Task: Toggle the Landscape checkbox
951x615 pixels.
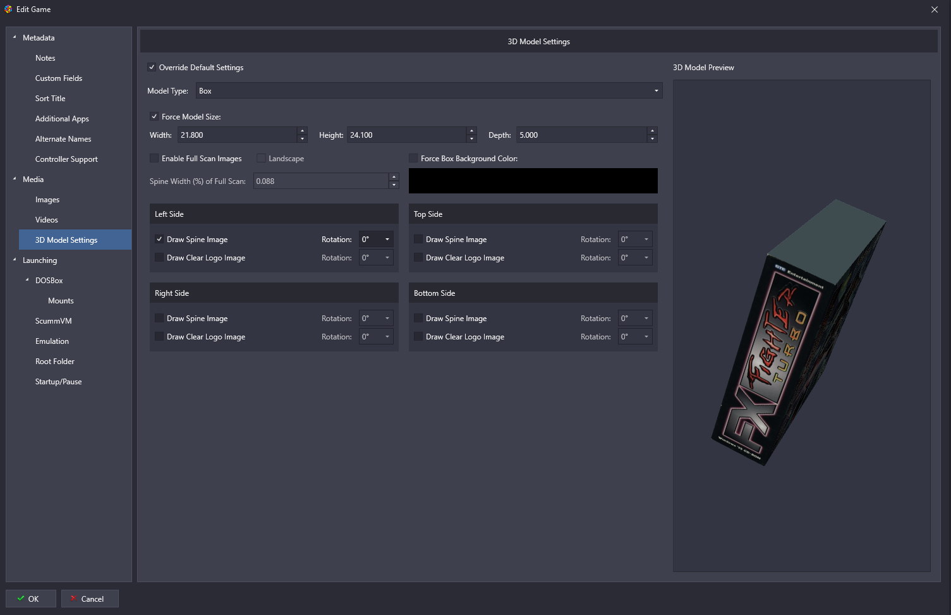Action: coord(261,158)
